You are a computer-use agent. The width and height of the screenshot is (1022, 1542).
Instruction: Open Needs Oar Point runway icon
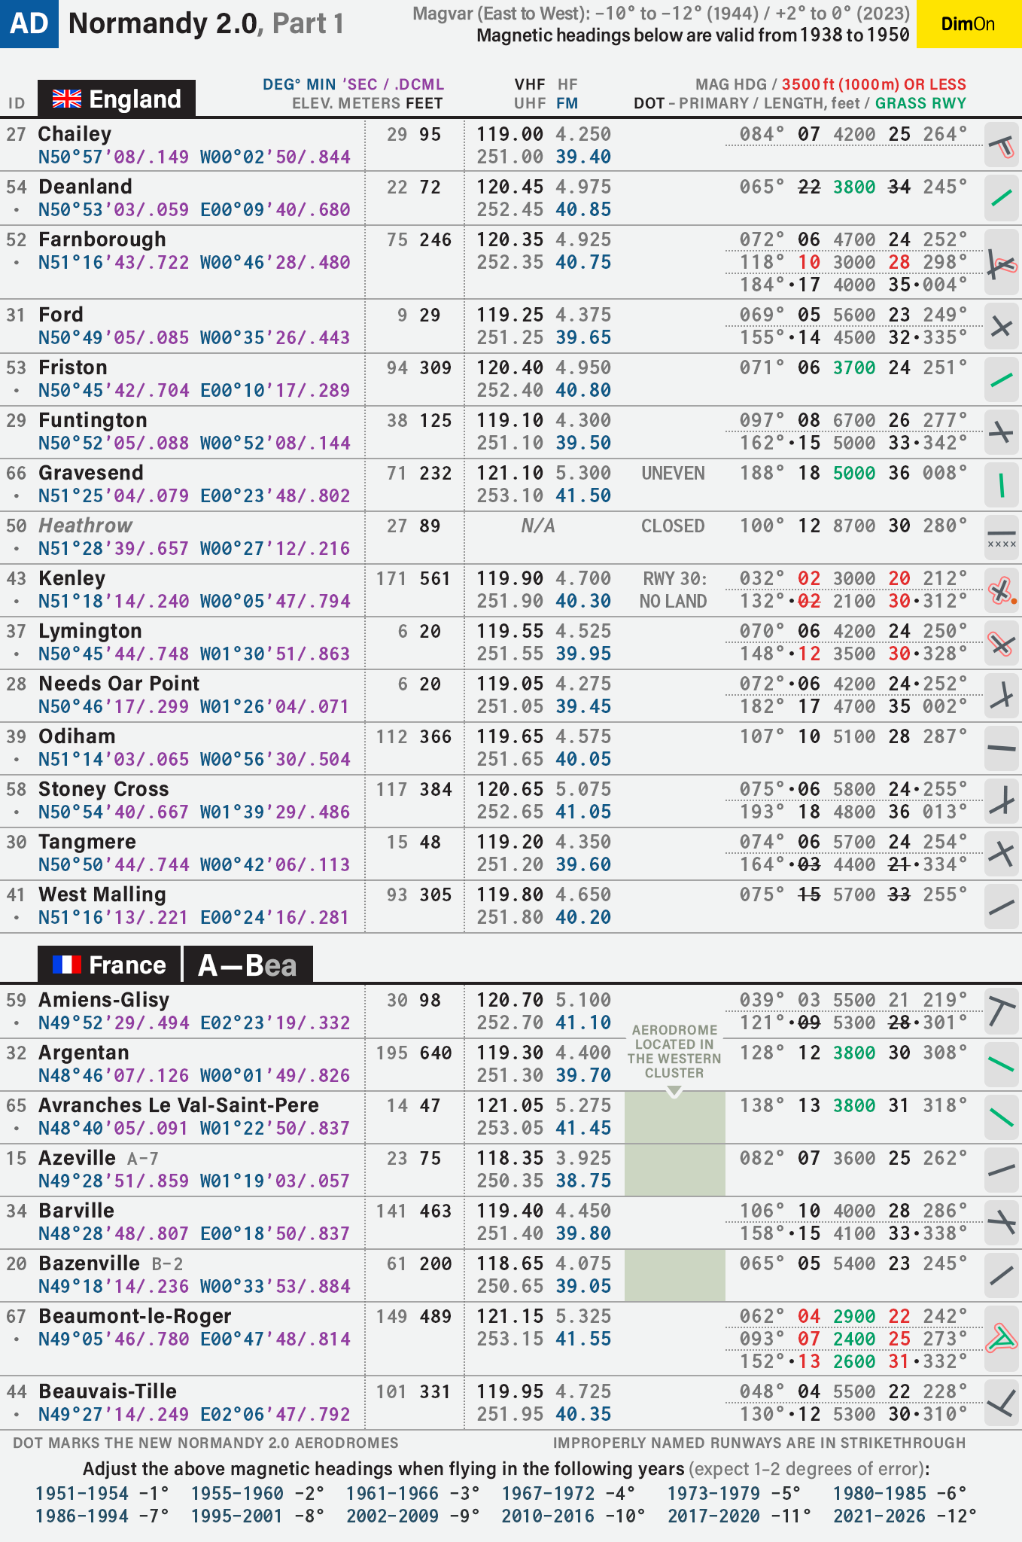[x=1002, y=696]
